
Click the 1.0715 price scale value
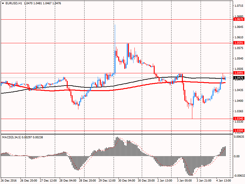tap(239, 6)
